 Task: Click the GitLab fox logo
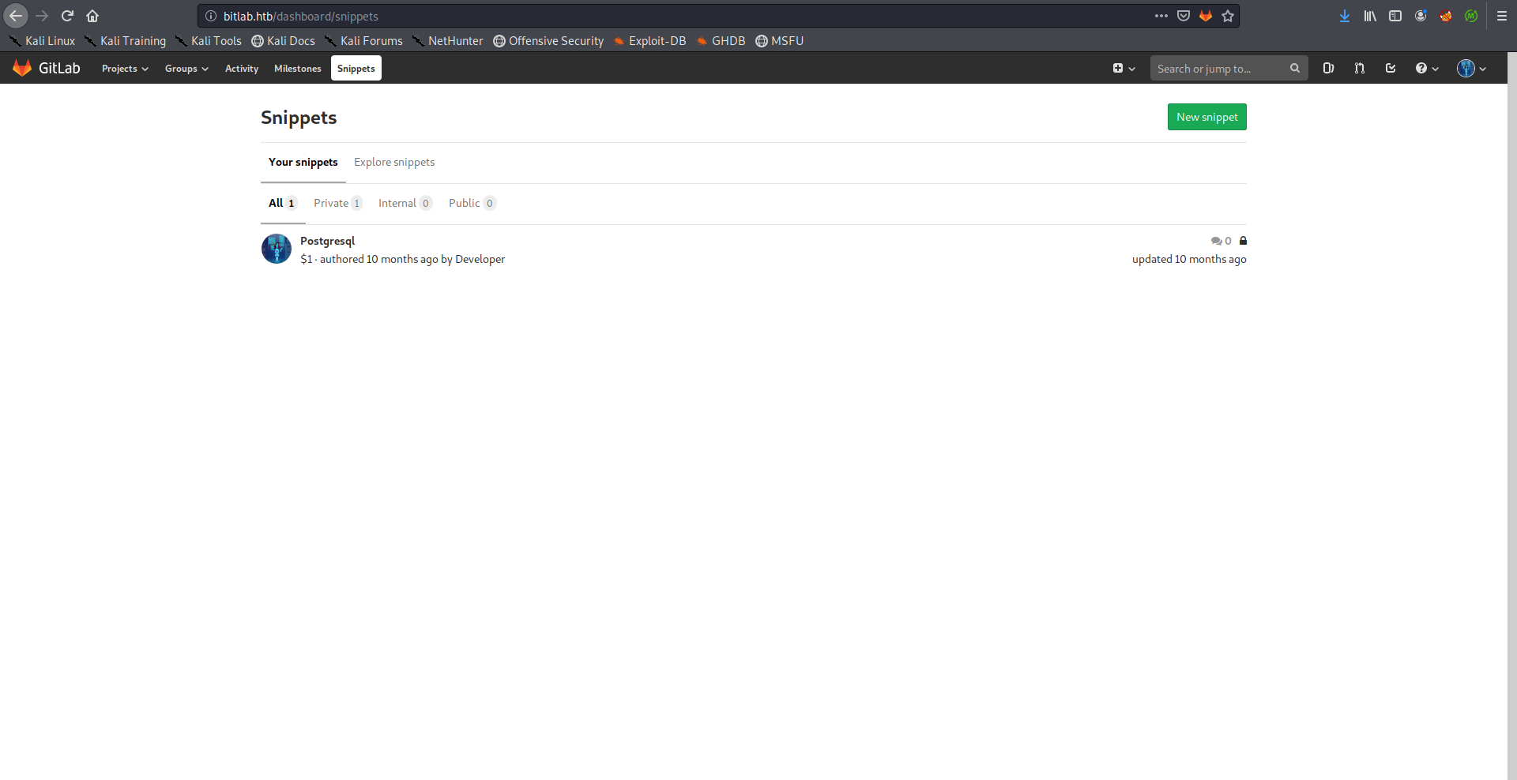[22, 69]
